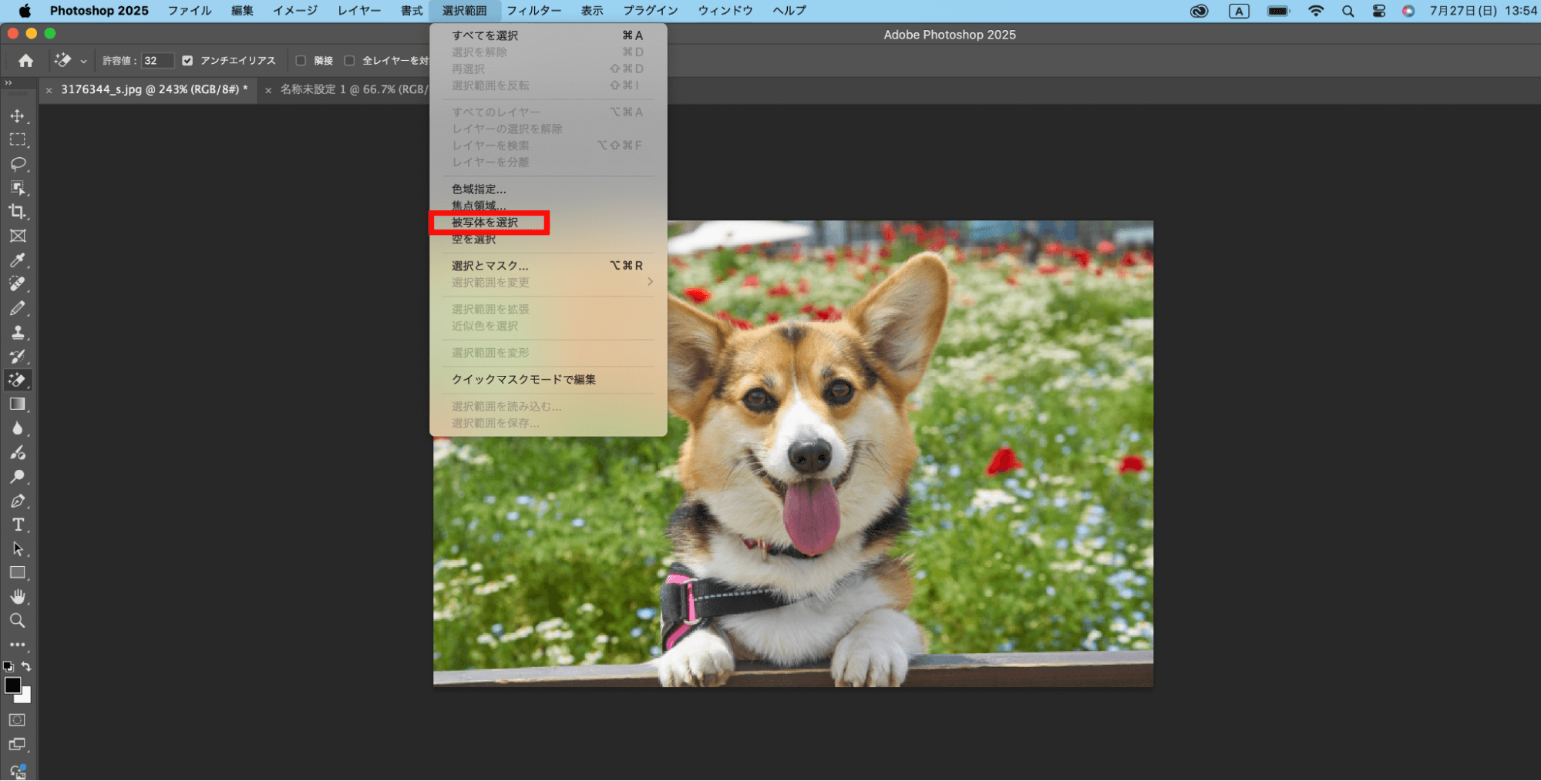Select the Lasso tool

tap(17, 164)
